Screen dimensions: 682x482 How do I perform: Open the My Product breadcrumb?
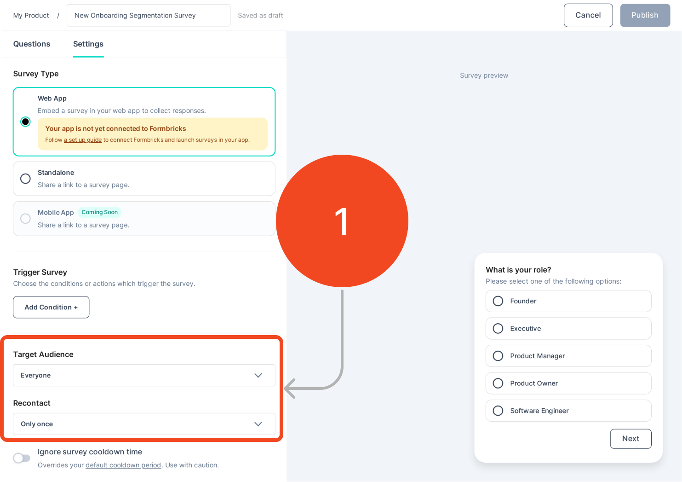tap(31, 15)
